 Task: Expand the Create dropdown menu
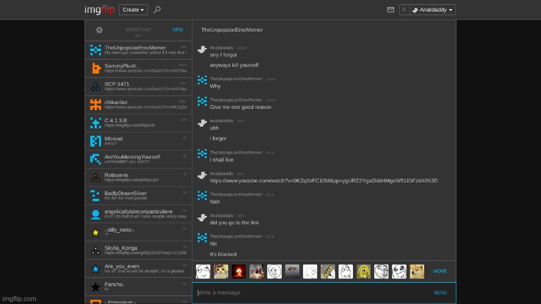tap(133, 10)
